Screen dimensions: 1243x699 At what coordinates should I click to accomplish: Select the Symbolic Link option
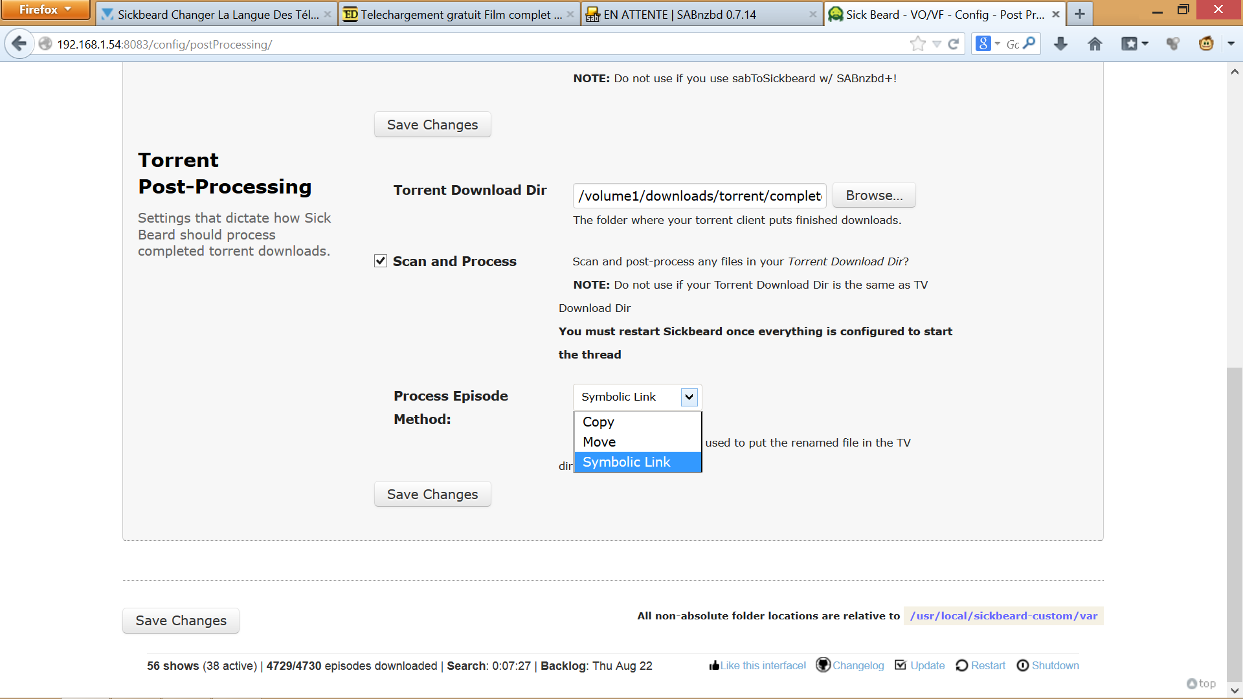tap(626, 462)
